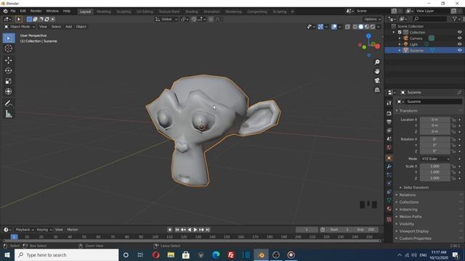This screenshot has height=261, width=465.
Task: Select the Select Box tool
Action: click(x=8, y=38)
